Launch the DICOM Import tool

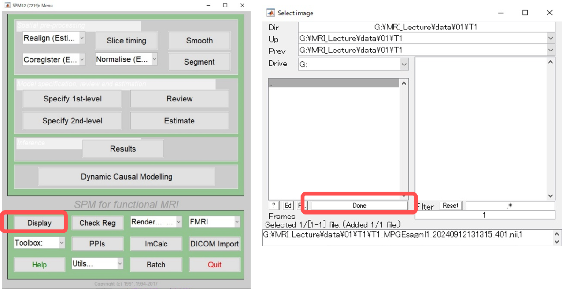pyautogui.click(x=214, y=244)
